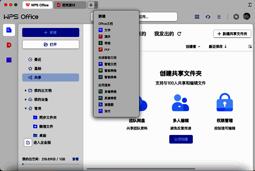Click the 流程图 icon
The height and width of the screenshot is (171, 255).
100,105
